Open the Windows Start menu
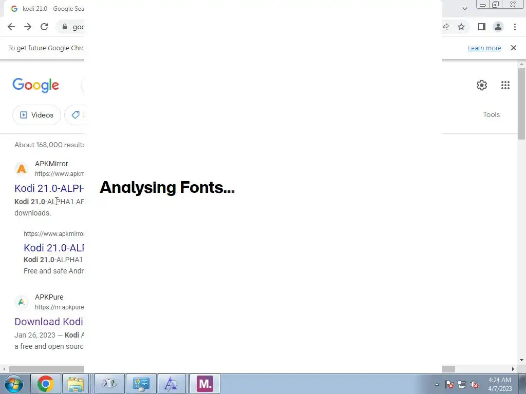The height and width of the screenshot is (394, 526). coord(14,384)
